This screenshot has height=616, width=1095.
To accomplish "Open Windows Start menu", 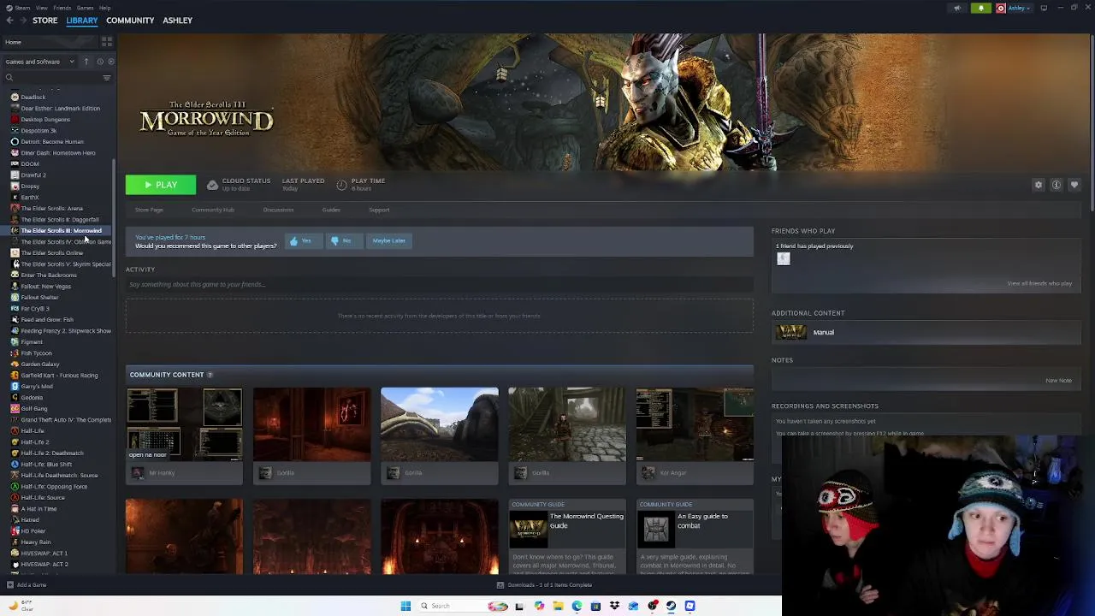I will tap(405, 606).
